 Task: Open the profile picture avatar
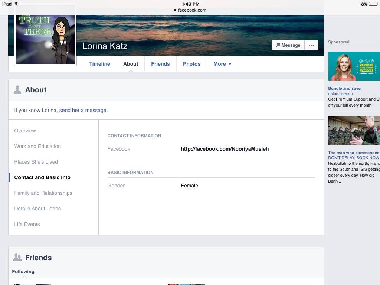45,39
